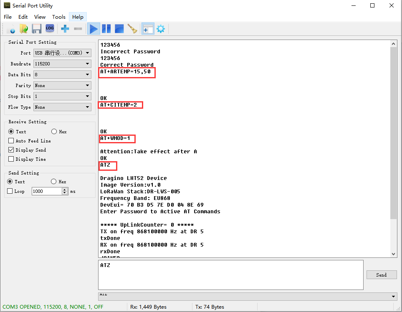Click the LoRaWan Stack:DR-LWS-005 line
This screenshot has width=402, height=312.
click(x=140, y=192)
